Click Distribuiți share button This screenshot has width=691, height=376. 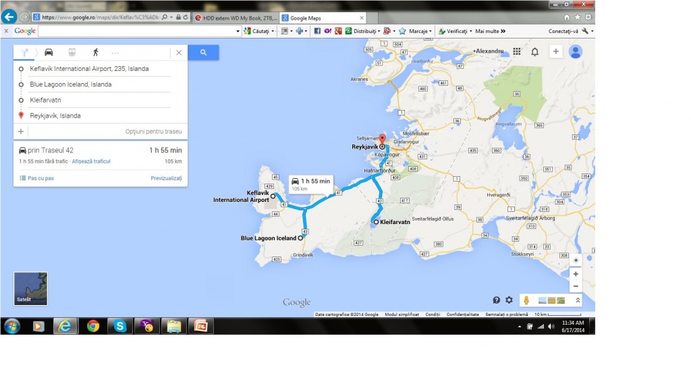coord(363,31)
